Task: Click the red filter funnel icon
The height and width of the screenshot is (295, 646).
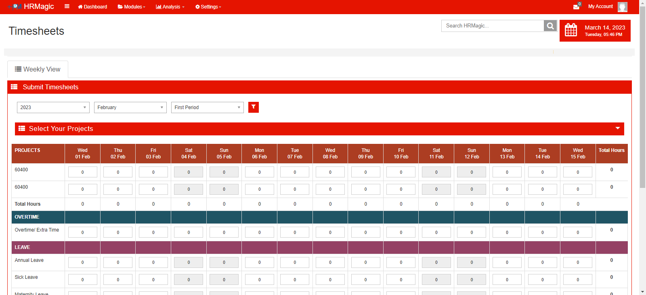Action: [253, 107]
